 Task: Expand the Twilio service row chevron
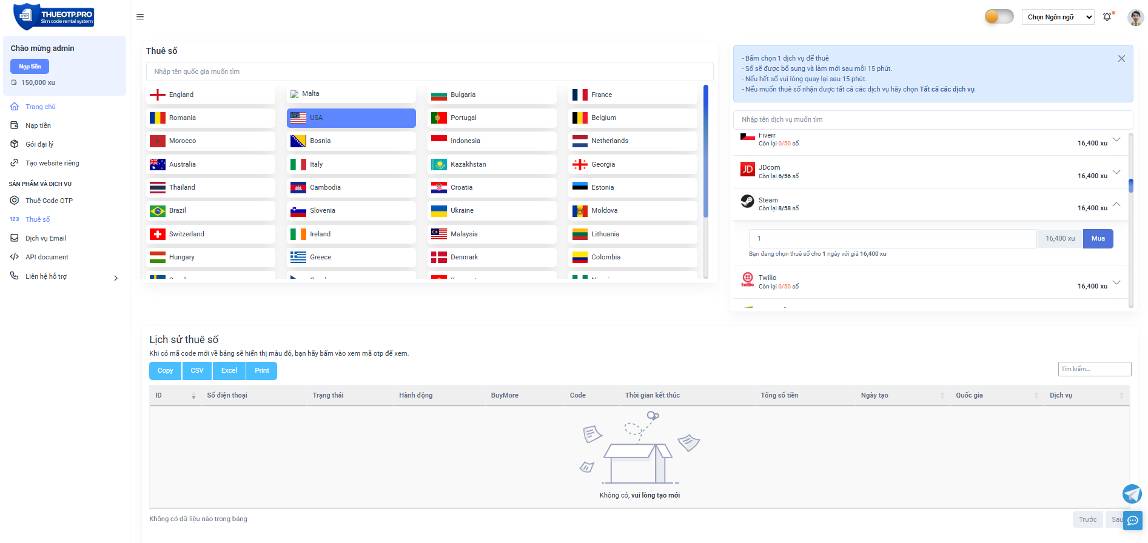tap(1116, 282)
